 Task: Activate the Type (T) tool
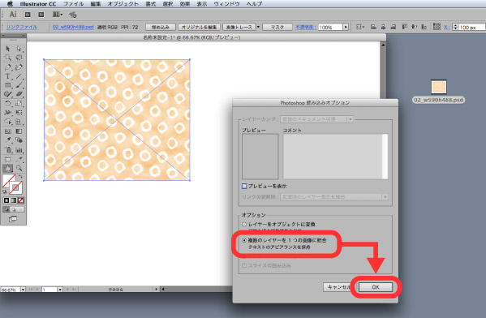(x=8, y=76)
